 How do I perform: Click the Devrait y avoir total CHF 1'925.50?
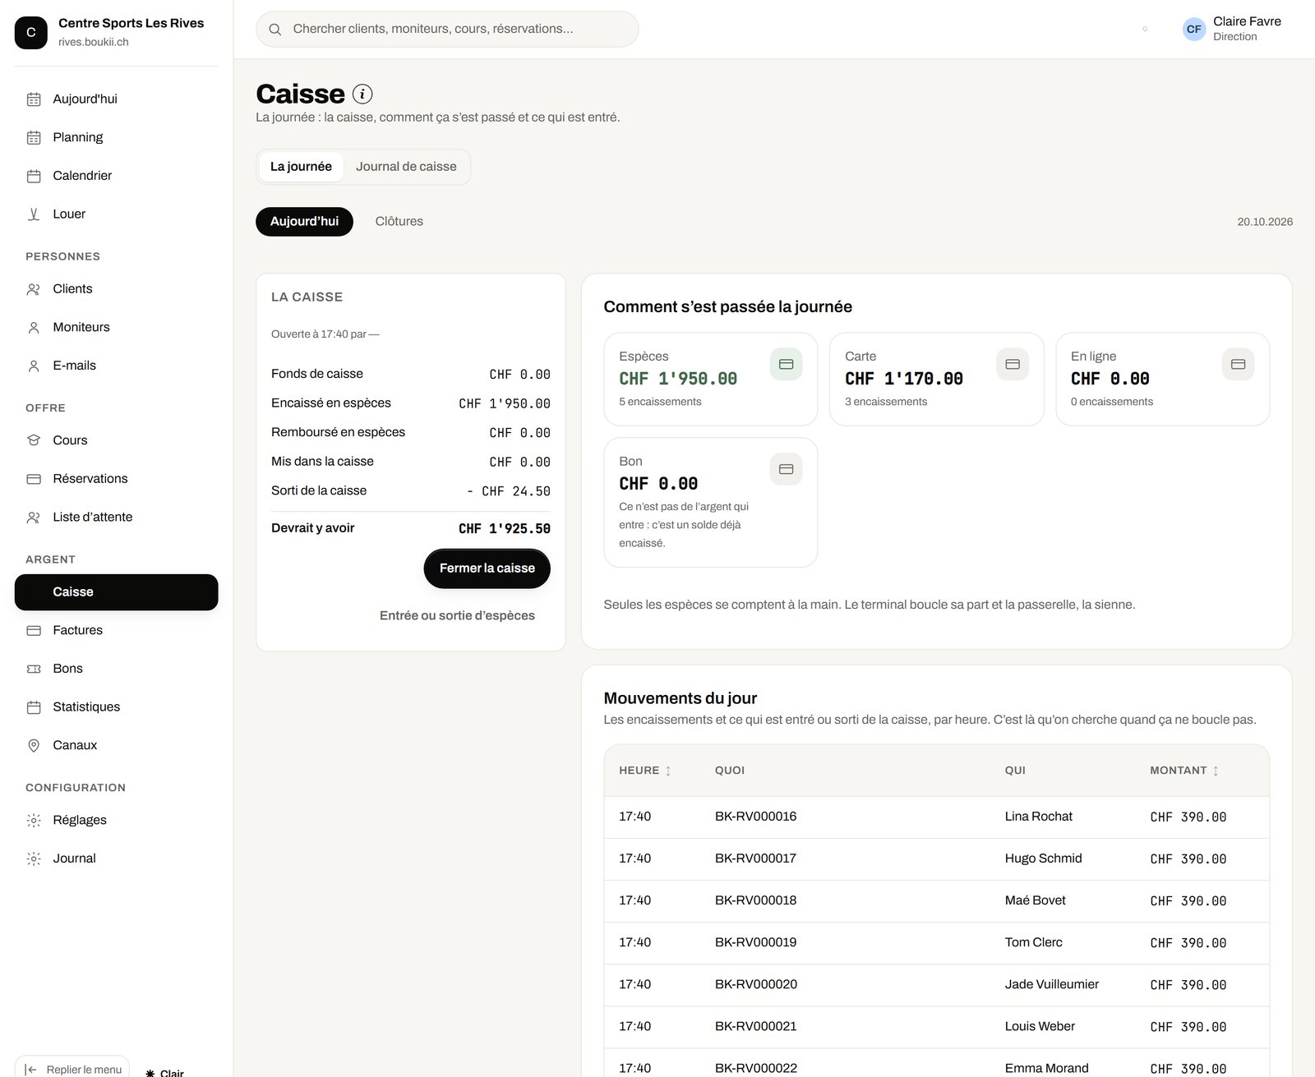pos(504,529)
